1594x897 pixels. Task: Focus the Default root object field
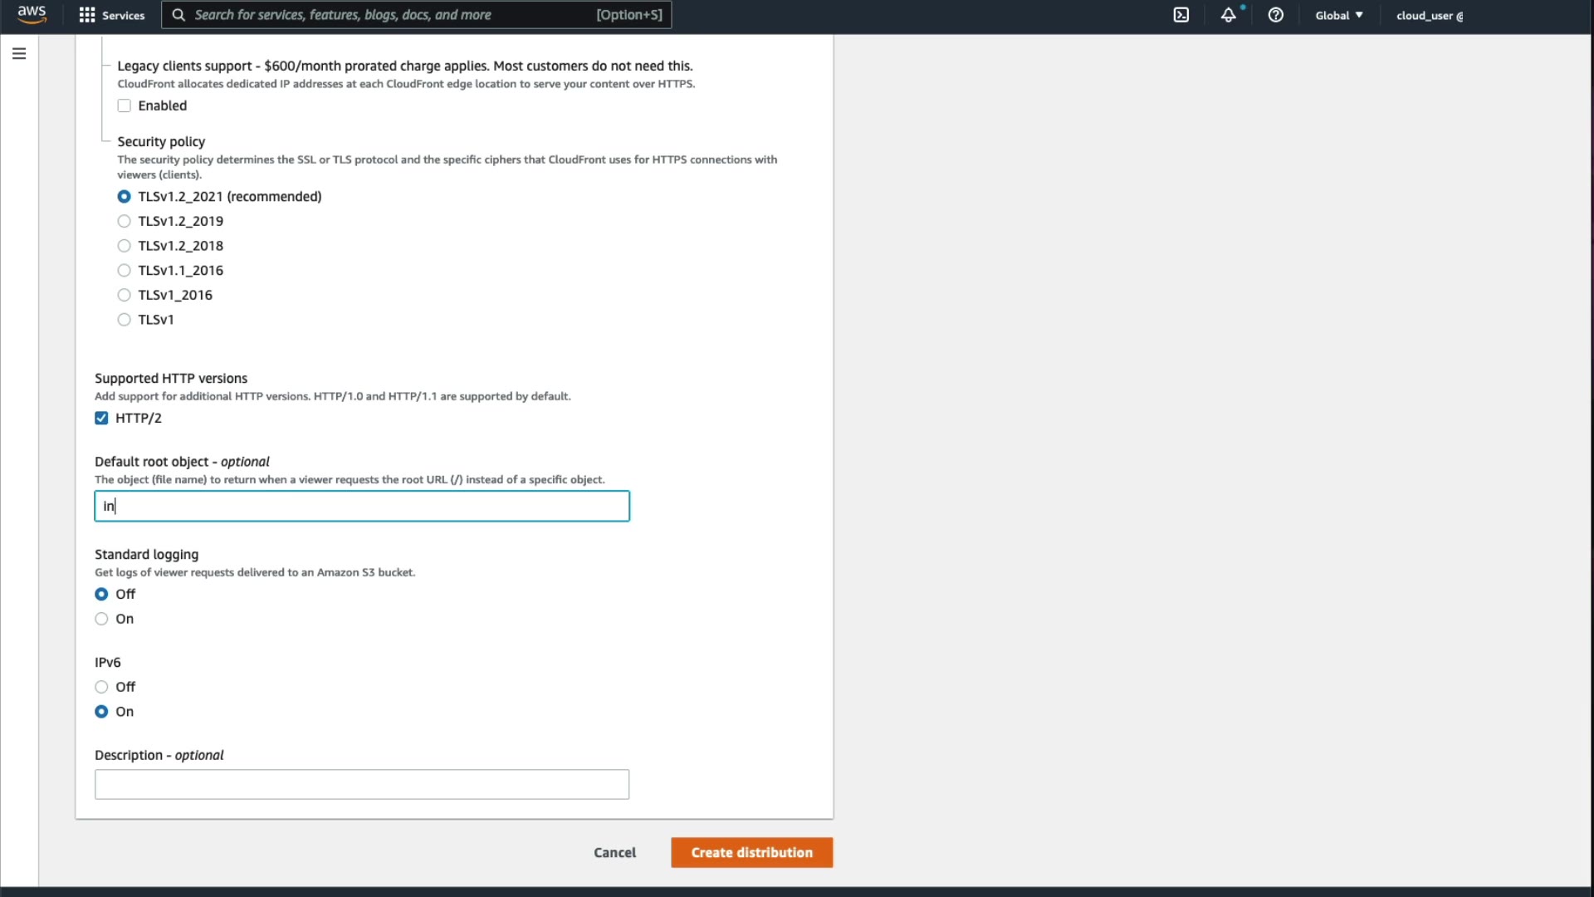point(362,506)
